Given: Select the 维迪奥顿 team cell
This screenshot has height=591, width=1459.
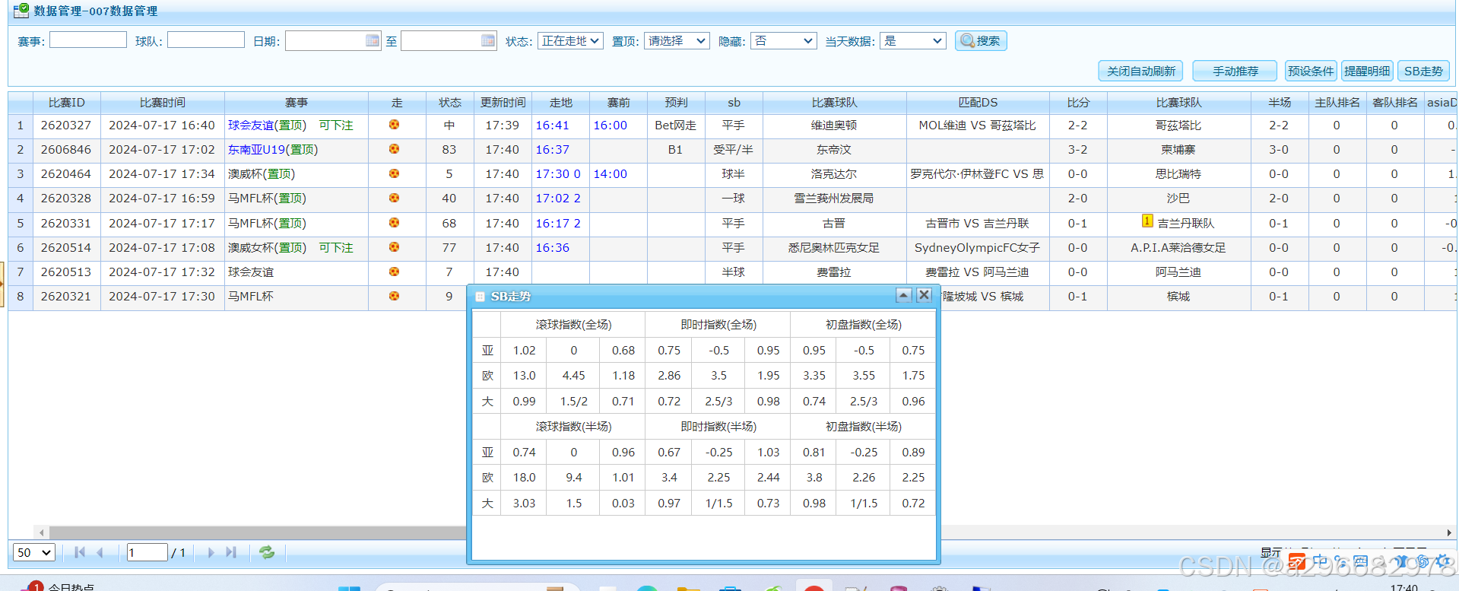Looking at the screenshot, I should [834, 126].
